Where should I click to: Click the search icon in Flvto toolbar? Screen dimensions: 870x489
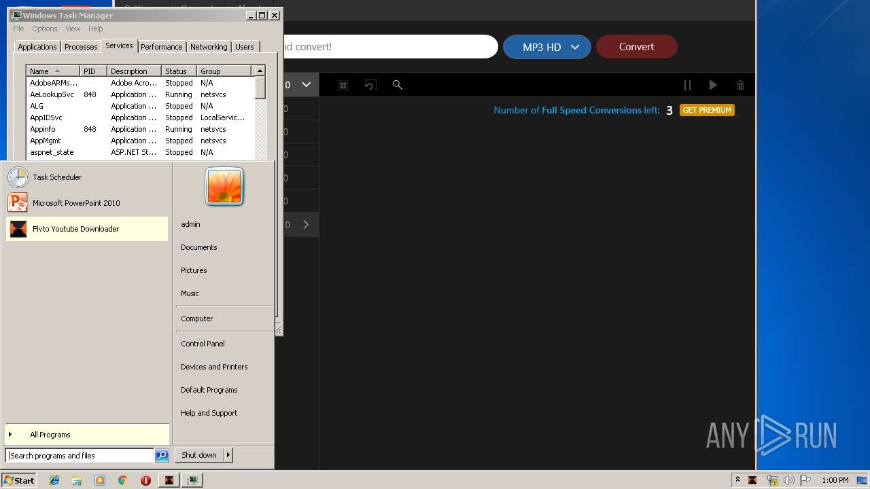[x=398, y=85]
